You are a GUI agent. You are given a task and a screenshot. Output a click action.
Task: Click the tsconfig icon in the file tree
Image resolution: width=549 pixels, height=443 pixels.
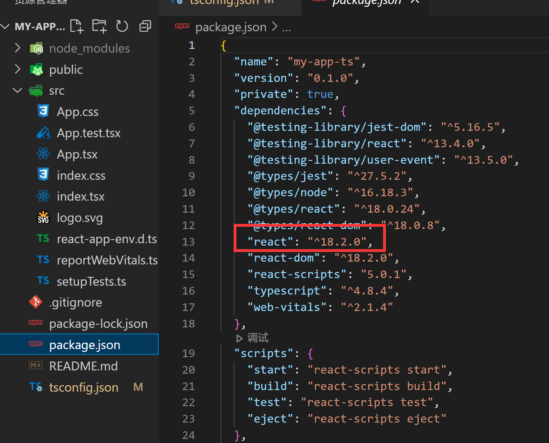click(x=36, y=387)
